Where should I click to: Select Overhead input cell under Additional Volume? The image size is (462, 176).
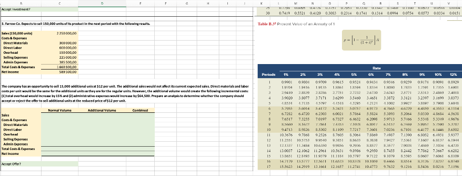pos(102,134)
